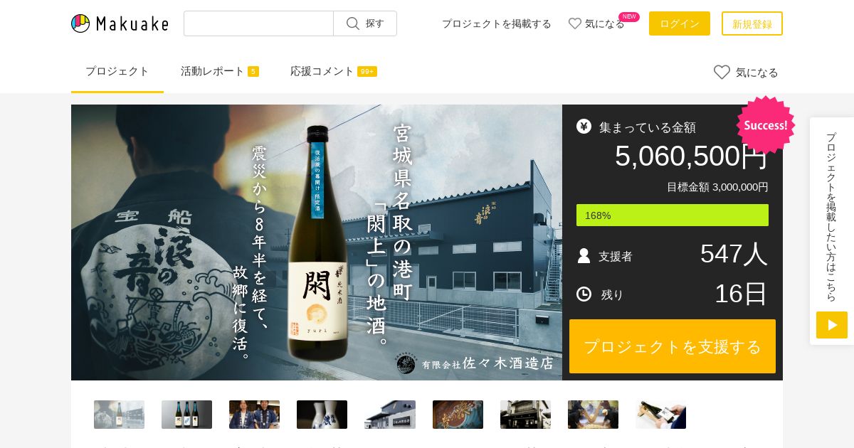The height and width of the screenshot is (448, 854).
Task: Switch to 応援コメント tab
Action: [x=334, y=71]
